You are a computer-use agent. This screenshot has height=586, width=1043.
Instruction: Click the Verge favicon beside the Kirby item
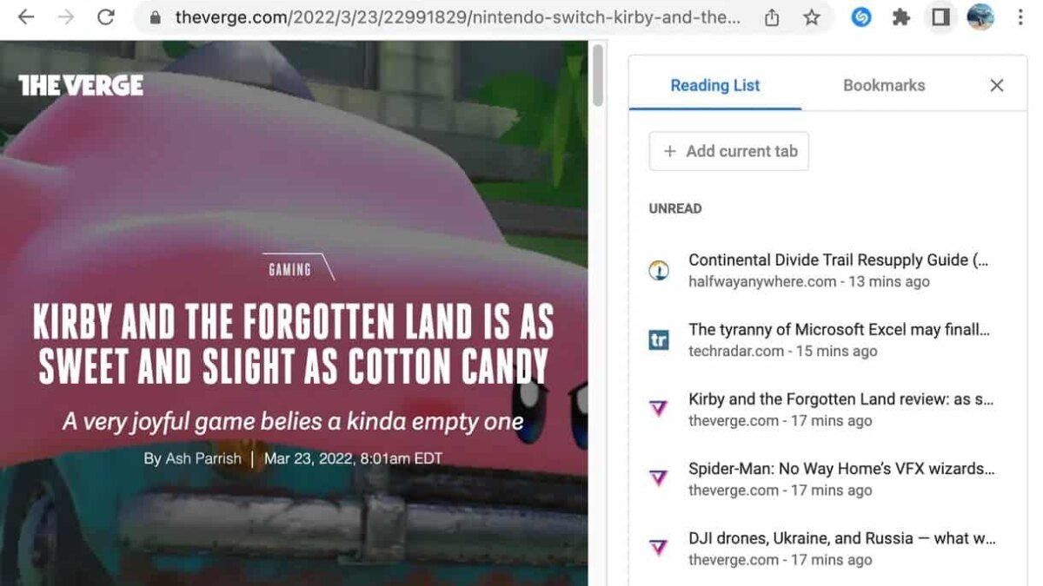tap(659, 408)
